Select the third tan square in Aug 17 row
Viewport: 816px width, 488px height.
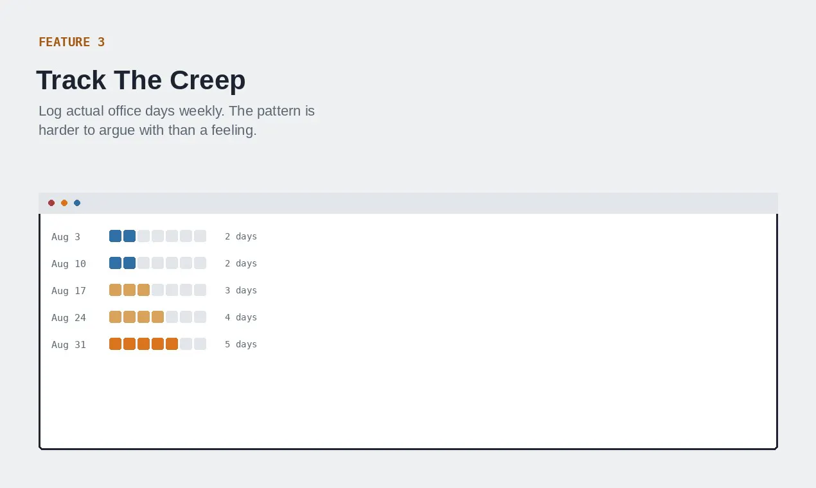click(x=144, y=290)
